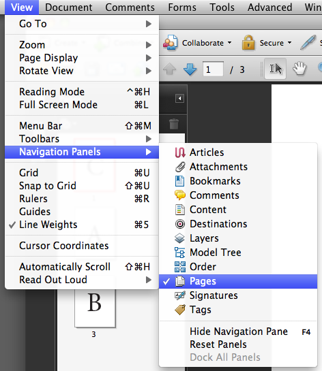This screenshot has height=371, width=322.
Task: Expand the Rotate View submenu
Action: tap(82, 71)
